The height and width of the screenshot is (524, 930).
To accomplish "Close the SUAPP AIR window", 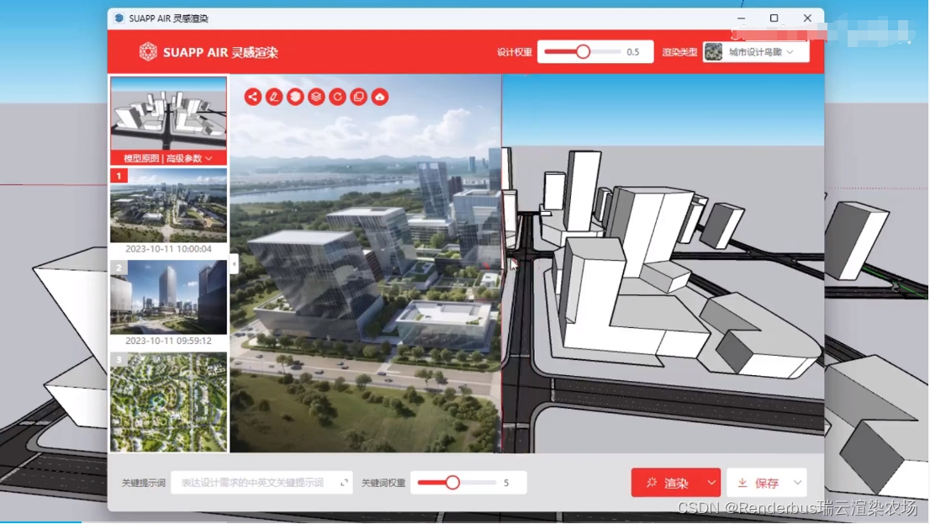I will [807, 19].
